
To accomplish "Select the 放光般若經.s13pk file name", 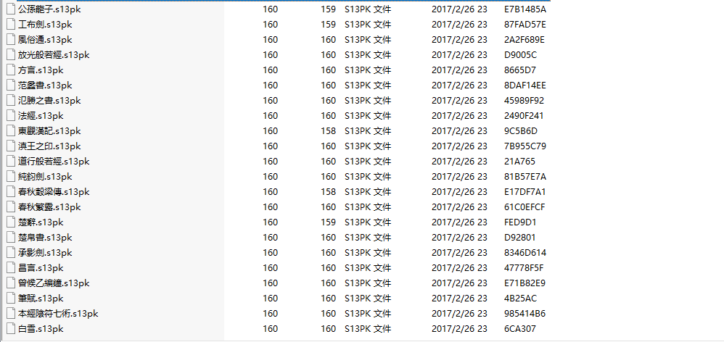I will click(54, 55).
